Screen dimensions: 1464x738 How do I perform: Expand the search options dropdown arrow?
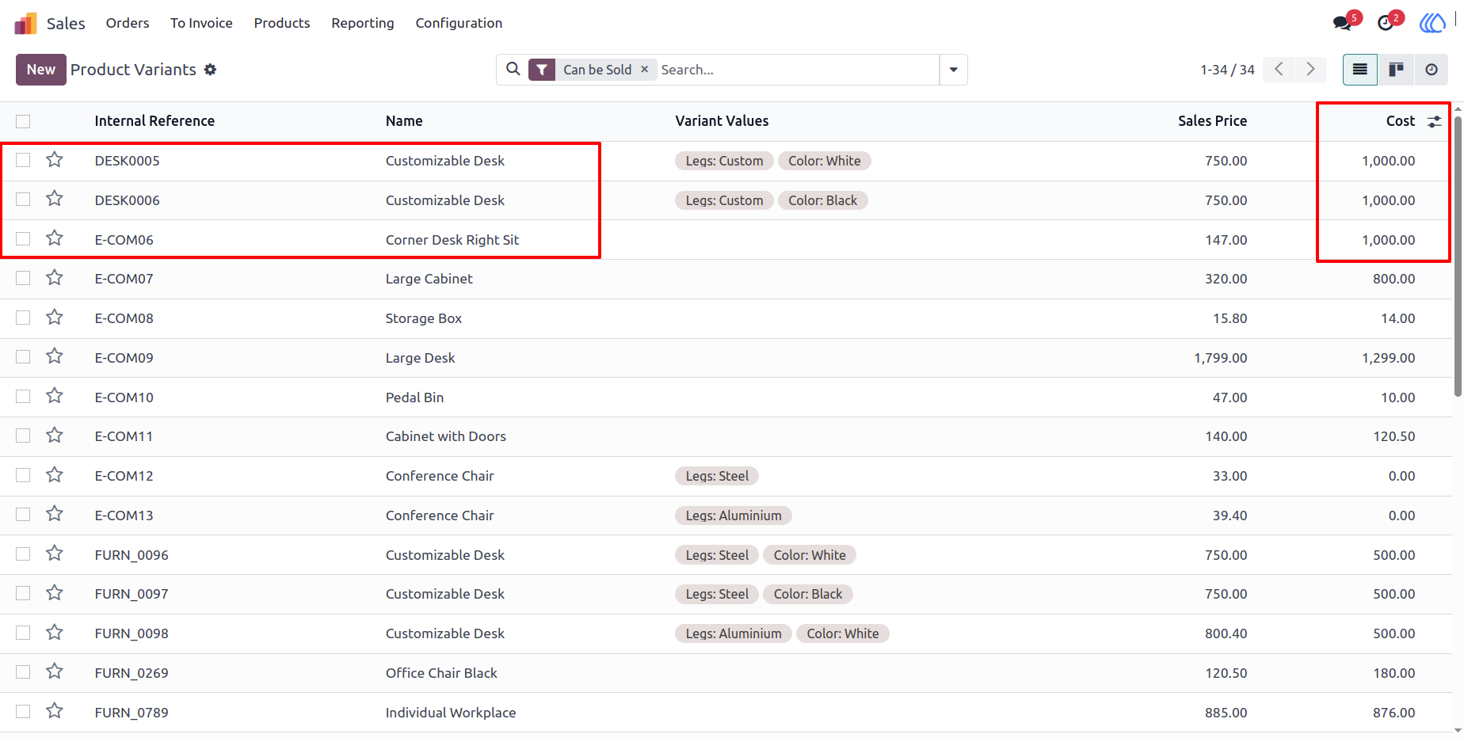click(x=953, y=70)
